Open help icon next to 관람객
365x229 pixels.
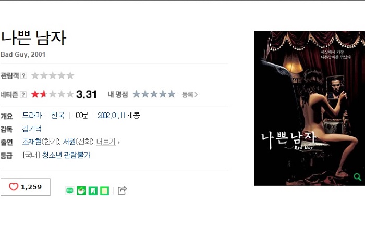[23, 75]
